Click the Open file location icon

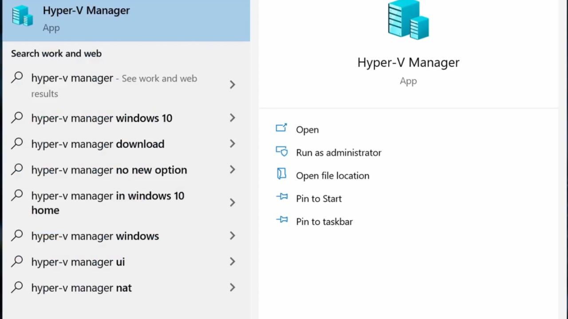[281, 174]
